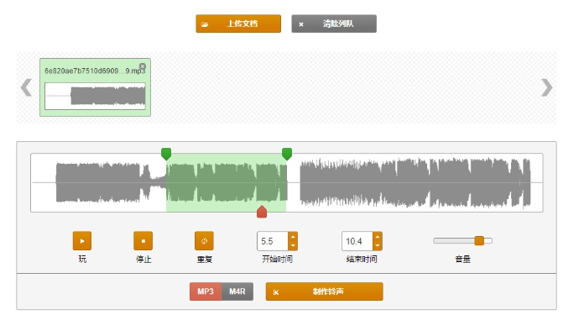Increase end time with up arrow
Image resolution: width=579 pixels, height=336 pixels.
378,237
